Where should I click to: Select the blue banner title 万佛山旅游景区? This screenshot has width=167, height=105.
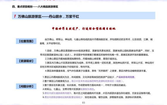[30, 17]
